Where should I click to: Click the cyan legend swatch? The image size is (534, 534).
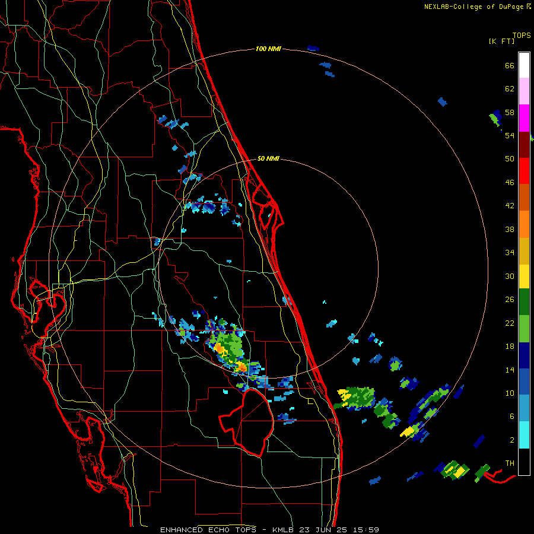(x=524, y=435)
